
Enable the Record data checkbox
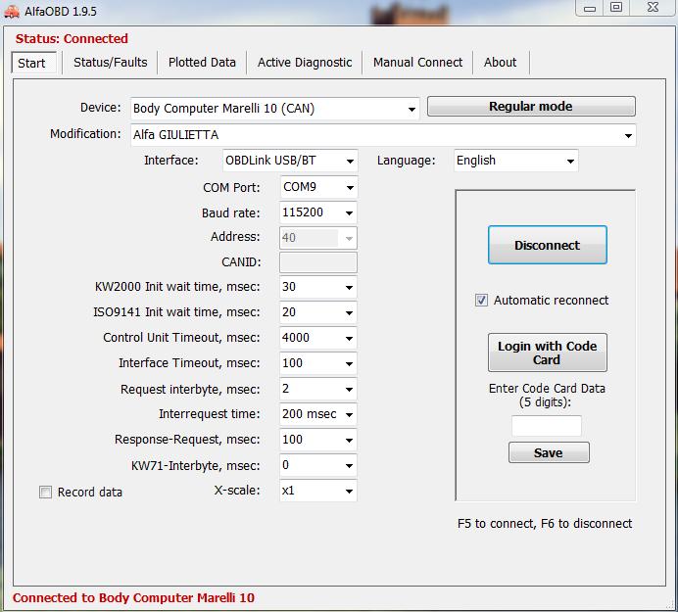coord(45,493)
